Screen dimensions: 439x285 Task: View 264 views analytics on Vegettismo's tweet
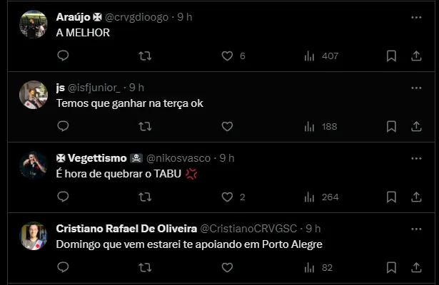[320, 197]
